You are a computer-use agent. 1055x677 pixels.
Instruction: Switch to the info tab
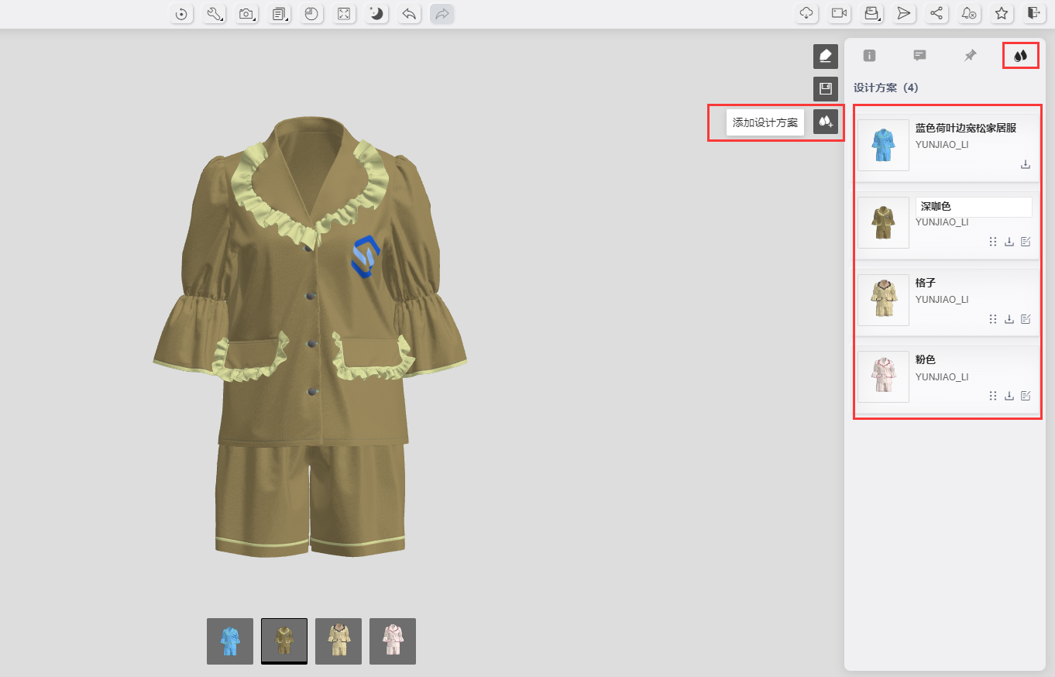point(869,56)
